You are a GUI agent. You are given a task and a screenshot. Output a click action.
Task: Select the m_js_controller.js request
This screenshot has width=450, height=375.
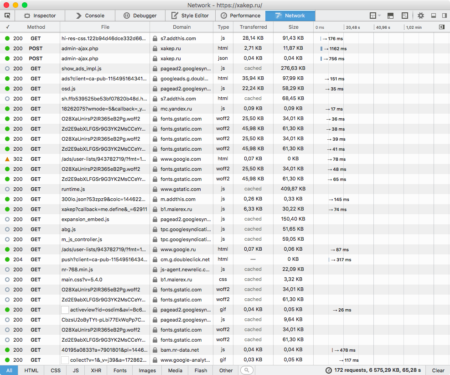click(225, 239)
